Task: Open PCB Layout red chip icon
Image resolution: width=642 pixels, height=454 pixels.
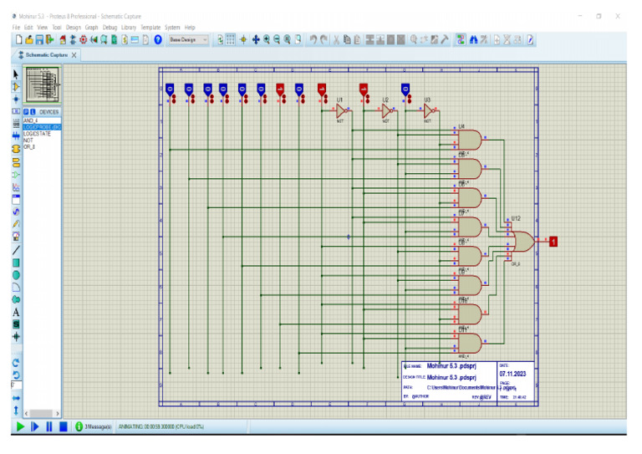Action: click(83, 39)
